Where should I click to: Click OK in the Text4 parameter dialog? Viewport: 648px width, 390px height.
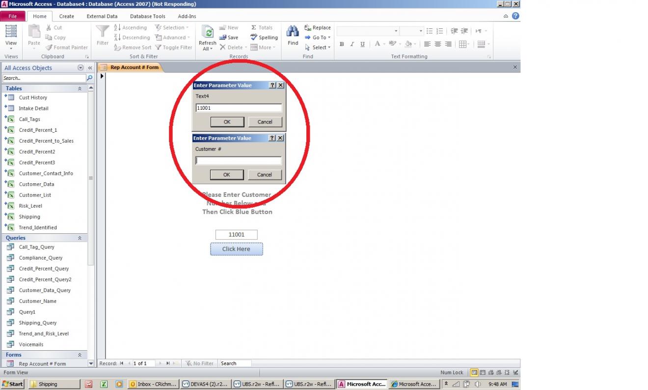pos(227,122)
